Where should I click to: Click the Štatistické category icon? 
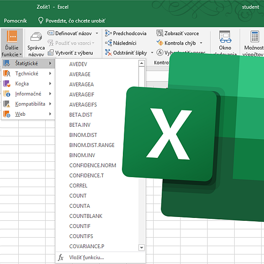(7, 63)
